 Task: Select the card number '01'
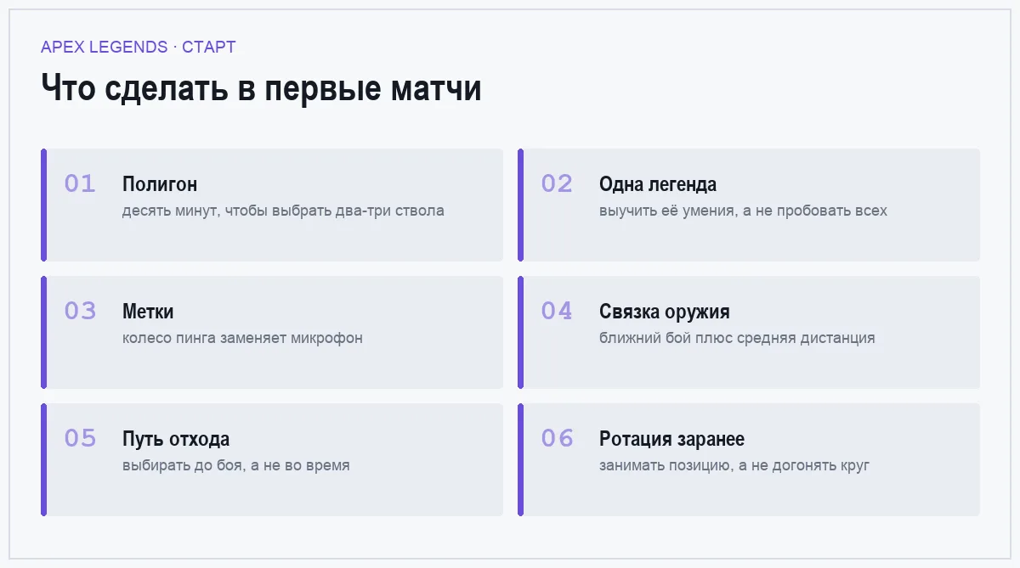click(80, 183)
